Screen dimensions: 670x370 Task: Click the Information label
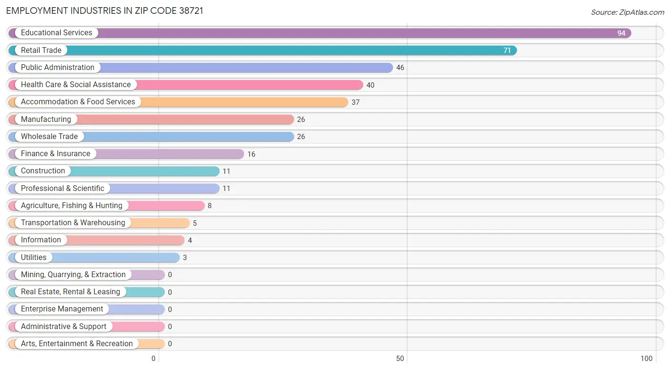41,240
